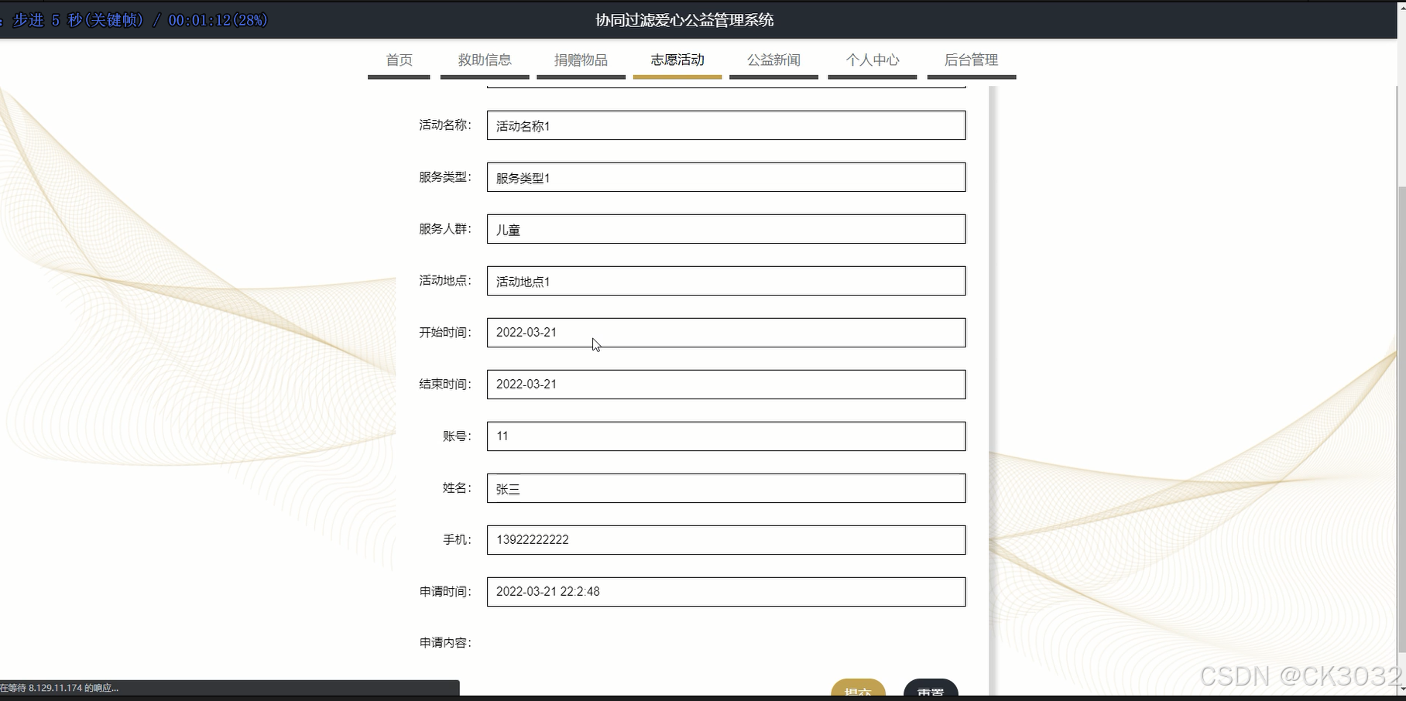Open the 个人中心 page
1406x701 pixels.
pyautogui.click(x=872, y=60)
